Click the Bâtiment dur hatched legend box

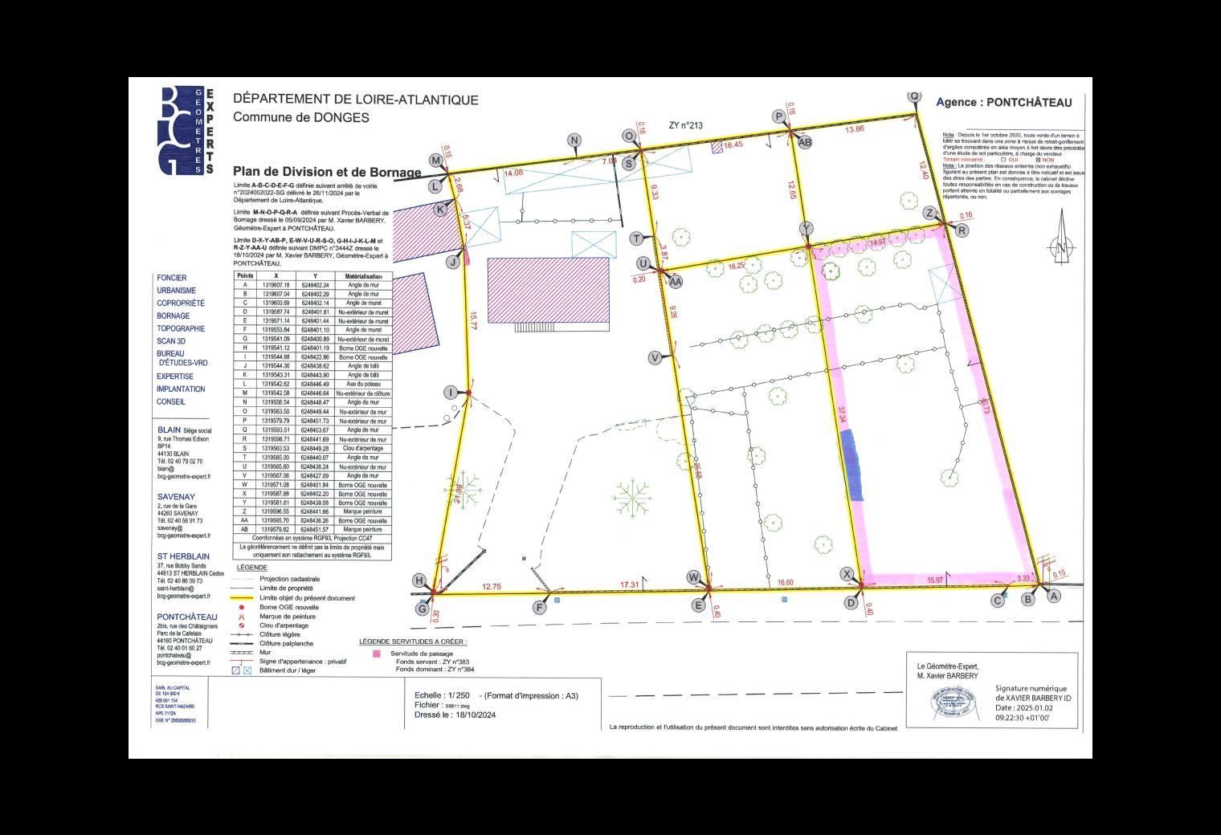pos(236,670)
